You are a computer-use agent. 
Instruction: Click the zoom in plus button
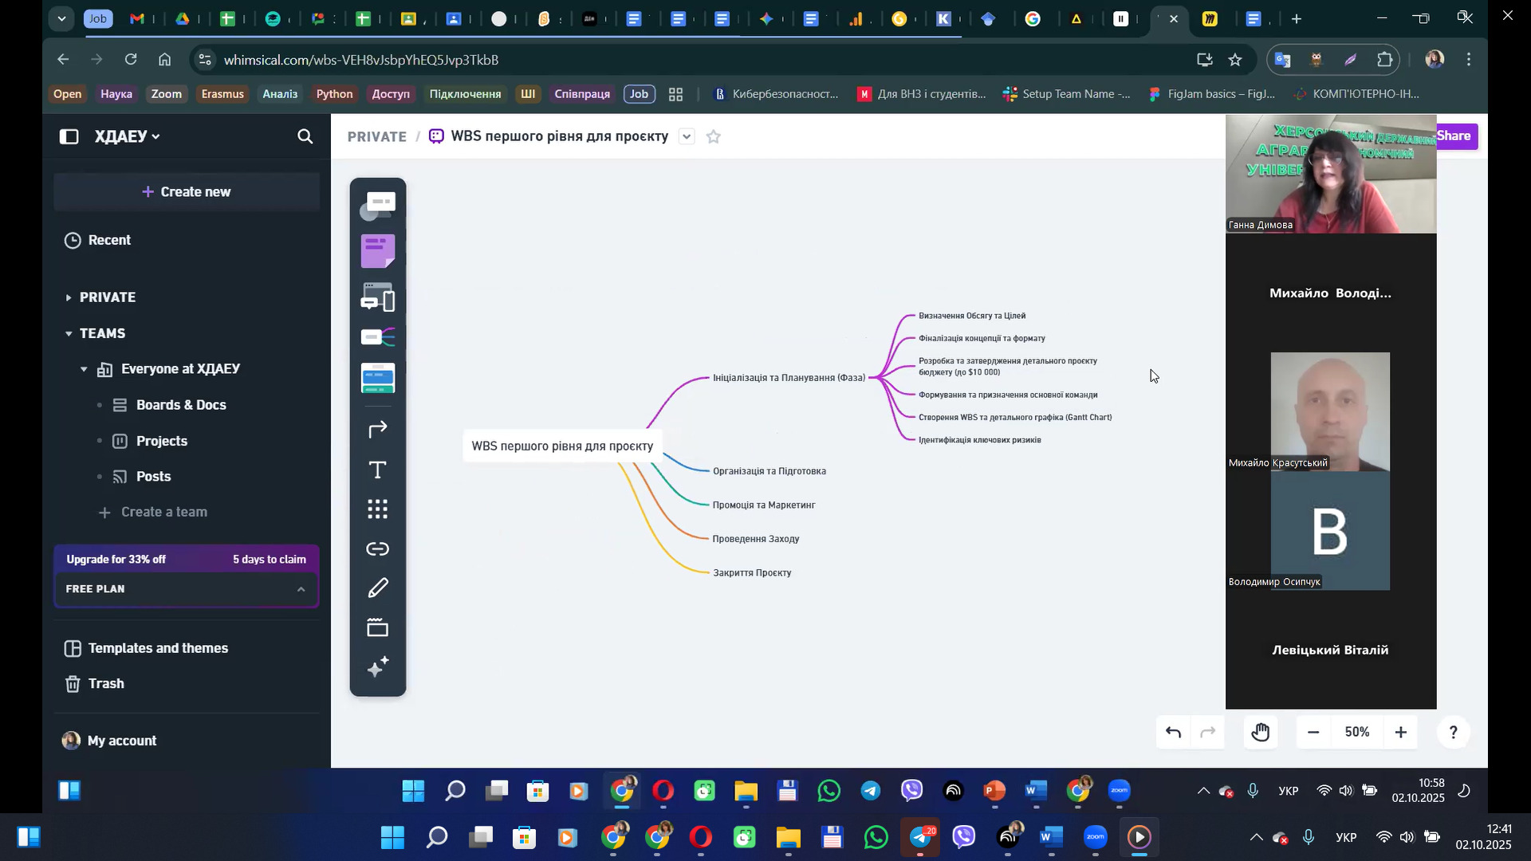coord(1400,732)
